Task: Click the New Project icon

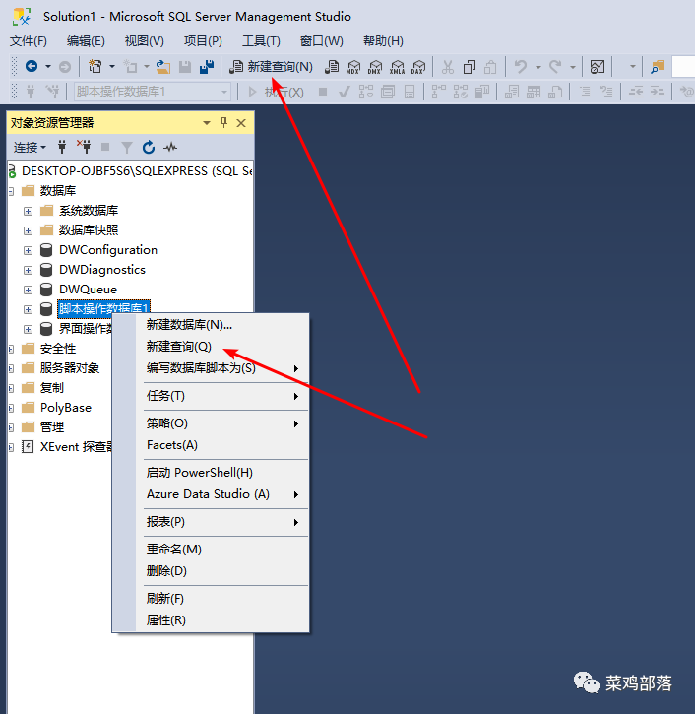Action: pyautogui.click(x=95, y=67)
